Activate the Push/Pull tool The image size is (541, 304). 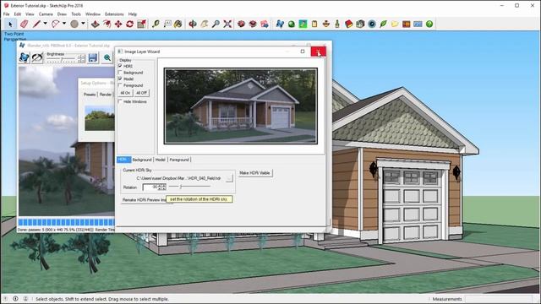pos(96,24)
